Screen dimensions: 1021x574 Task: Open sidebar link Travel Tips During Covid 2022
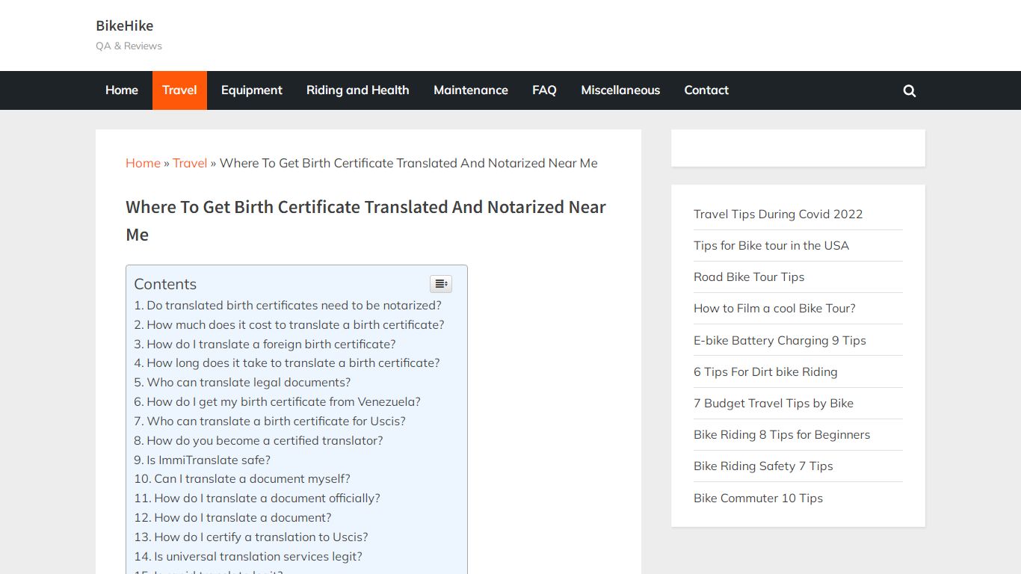click(x=778, y=214)
